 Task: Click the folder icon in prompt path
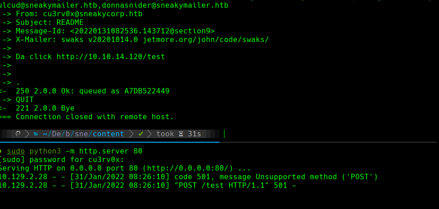pos(36,134)
